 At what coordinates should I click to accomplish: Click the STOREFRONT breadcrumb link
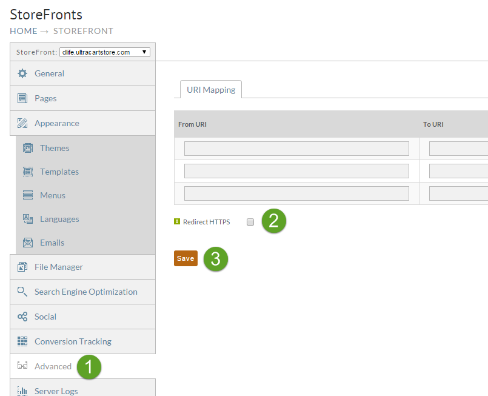point(83,31)
